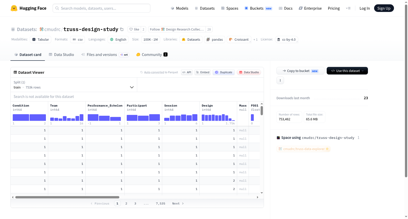This screenshot has width=408, height=219.
Task: Click the Duplicate button
Action: pyautogui.click(x=224, y=72)
